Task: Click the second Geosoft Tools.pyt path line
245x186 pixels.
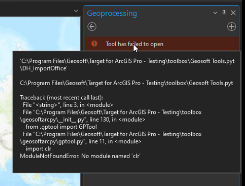Action: pos(126,83)
